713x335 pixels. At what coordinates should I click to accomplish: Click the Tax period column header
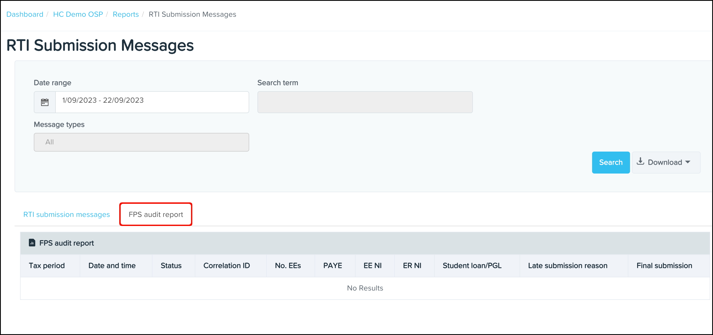click(x=46, y=266)
